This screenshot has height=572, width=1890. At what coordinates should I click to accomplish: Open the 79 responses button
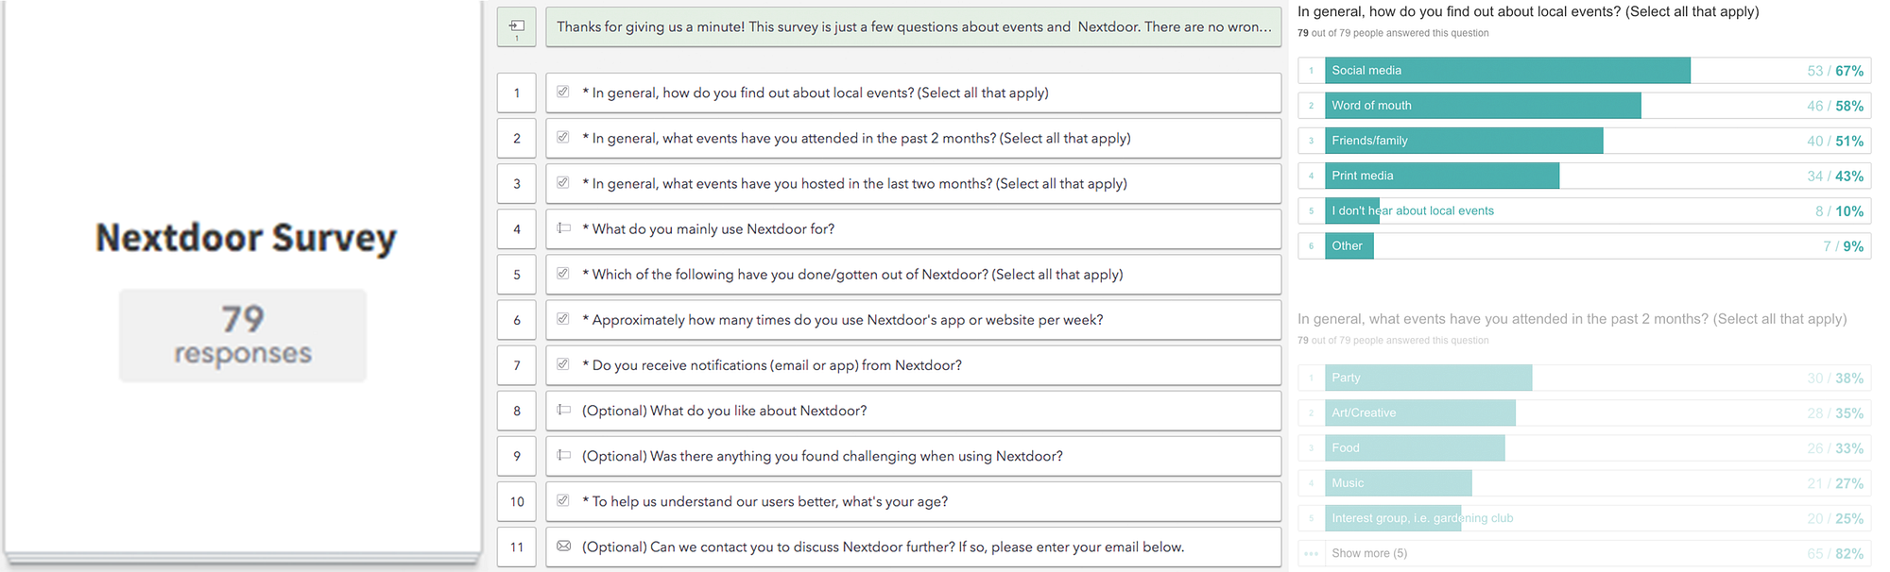pyautogui.click(x=243, y=336)
